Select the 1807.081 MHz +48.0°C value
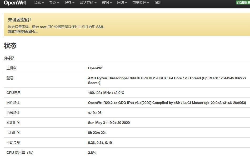Viewport: 250px width, 156px height. pyautogui.click(x=106, y=93)
